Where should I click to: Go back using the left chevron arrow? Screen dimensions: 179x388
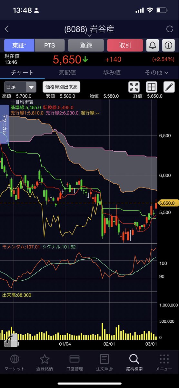6,29
